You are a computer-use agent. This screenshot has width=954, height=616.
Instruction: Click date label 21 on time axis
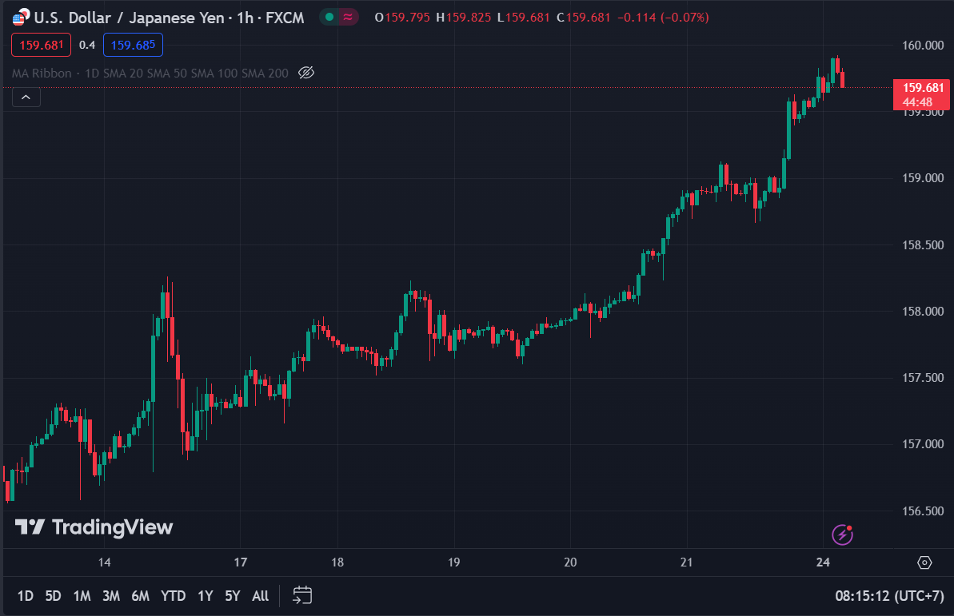point(686,562)
